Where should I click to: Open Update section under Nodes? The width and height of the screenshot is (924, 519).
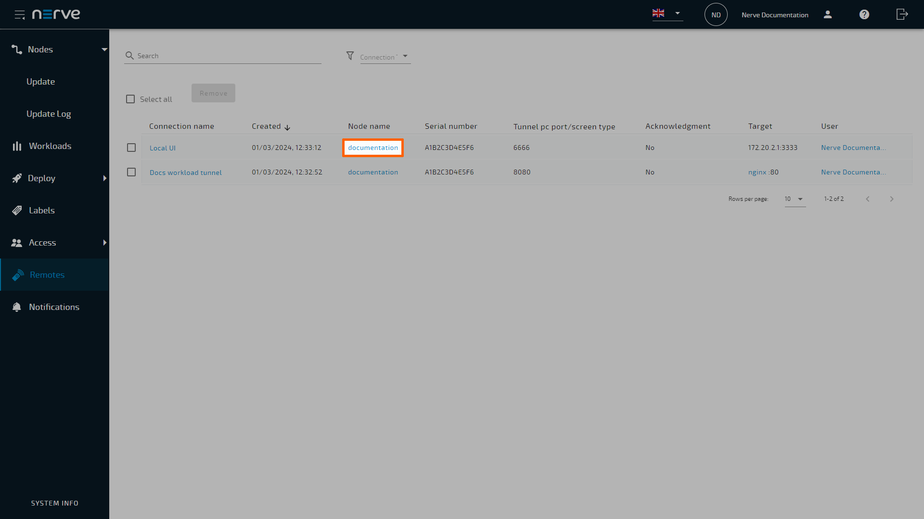40,81
